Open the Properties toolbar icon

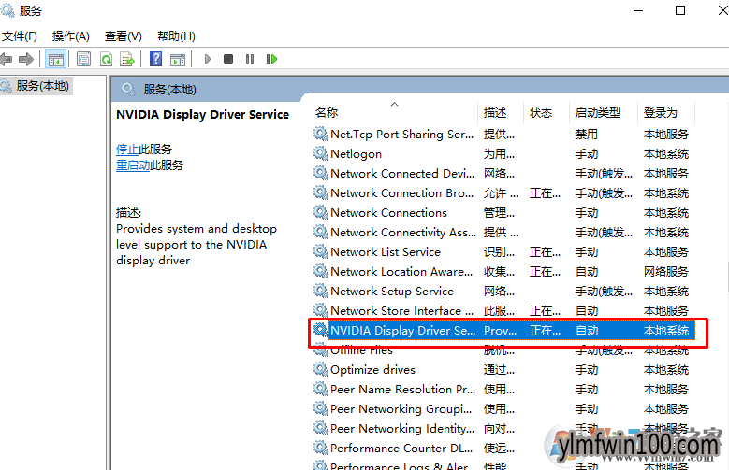click(83, 59)
